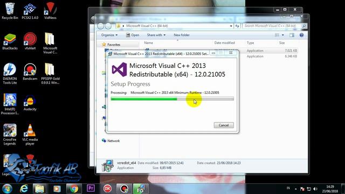Minimize the Visual C++ setup dialog
Viewport: 345px width, 194px height.
213,53
